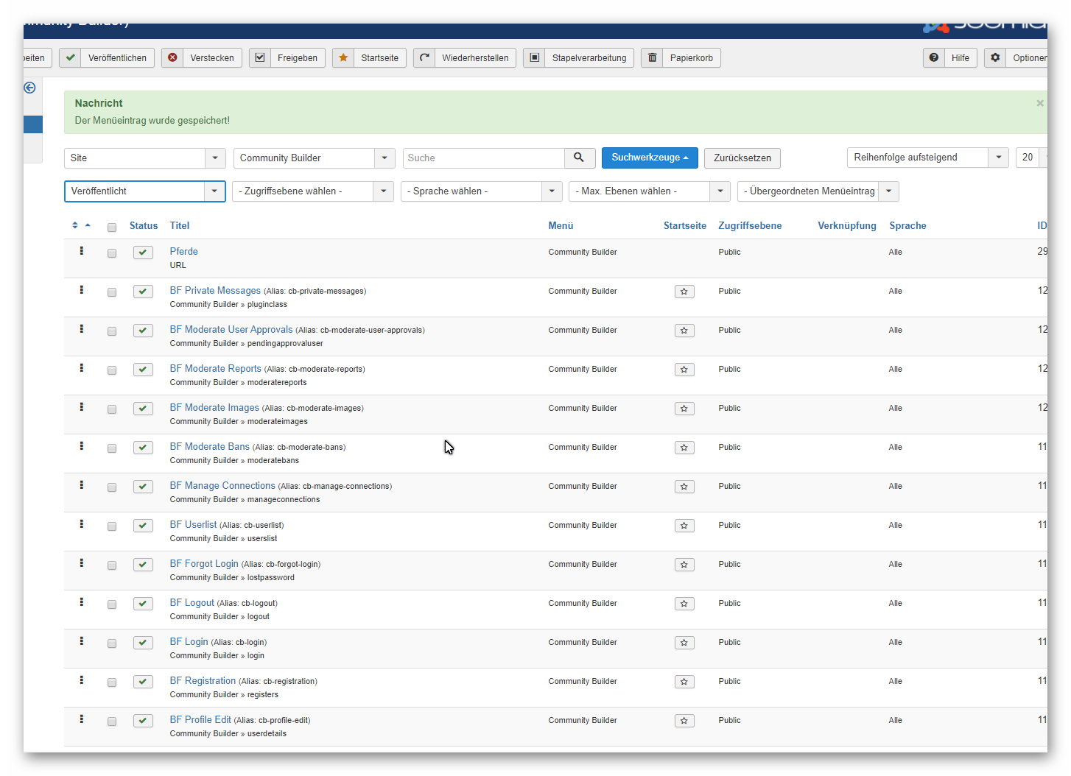
Task: Click the magnifier search icon button
Action: (x=579, y=158)
